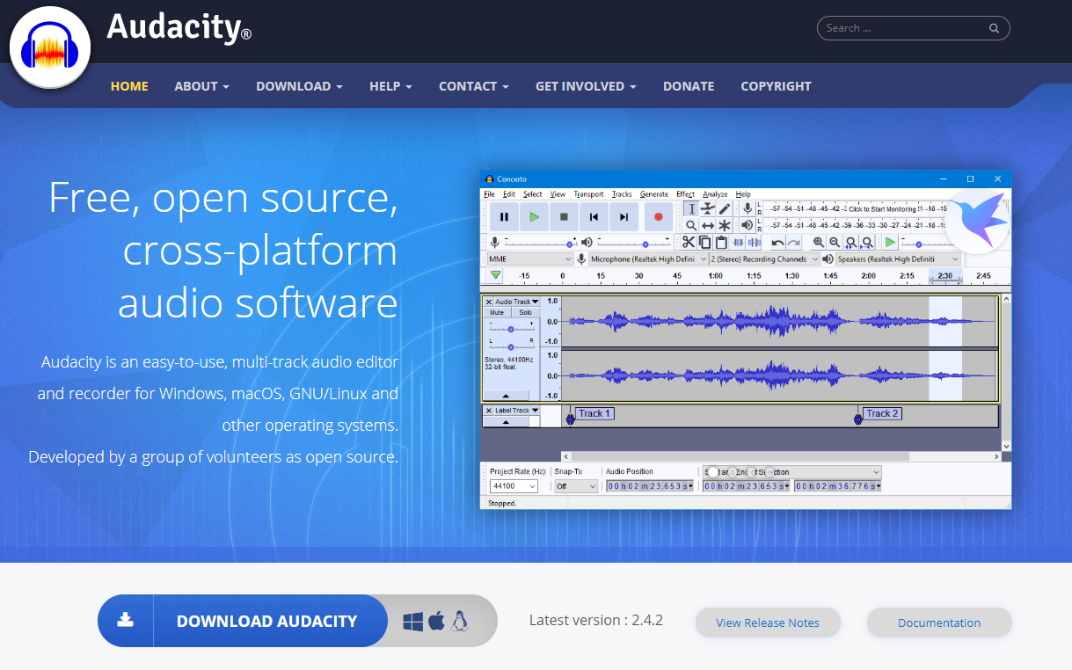Open the Microphone recording device dropdown
1072x670 pixels.
649,259
